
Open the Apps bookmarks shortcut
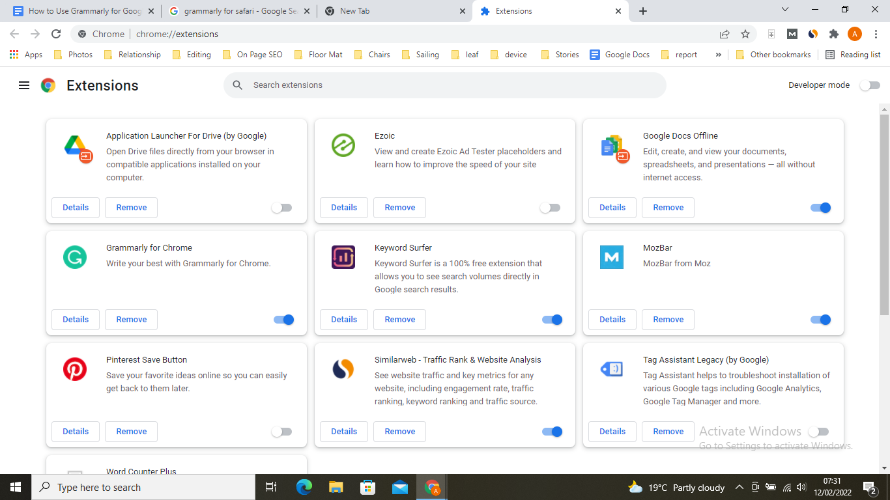pos(26,55)
